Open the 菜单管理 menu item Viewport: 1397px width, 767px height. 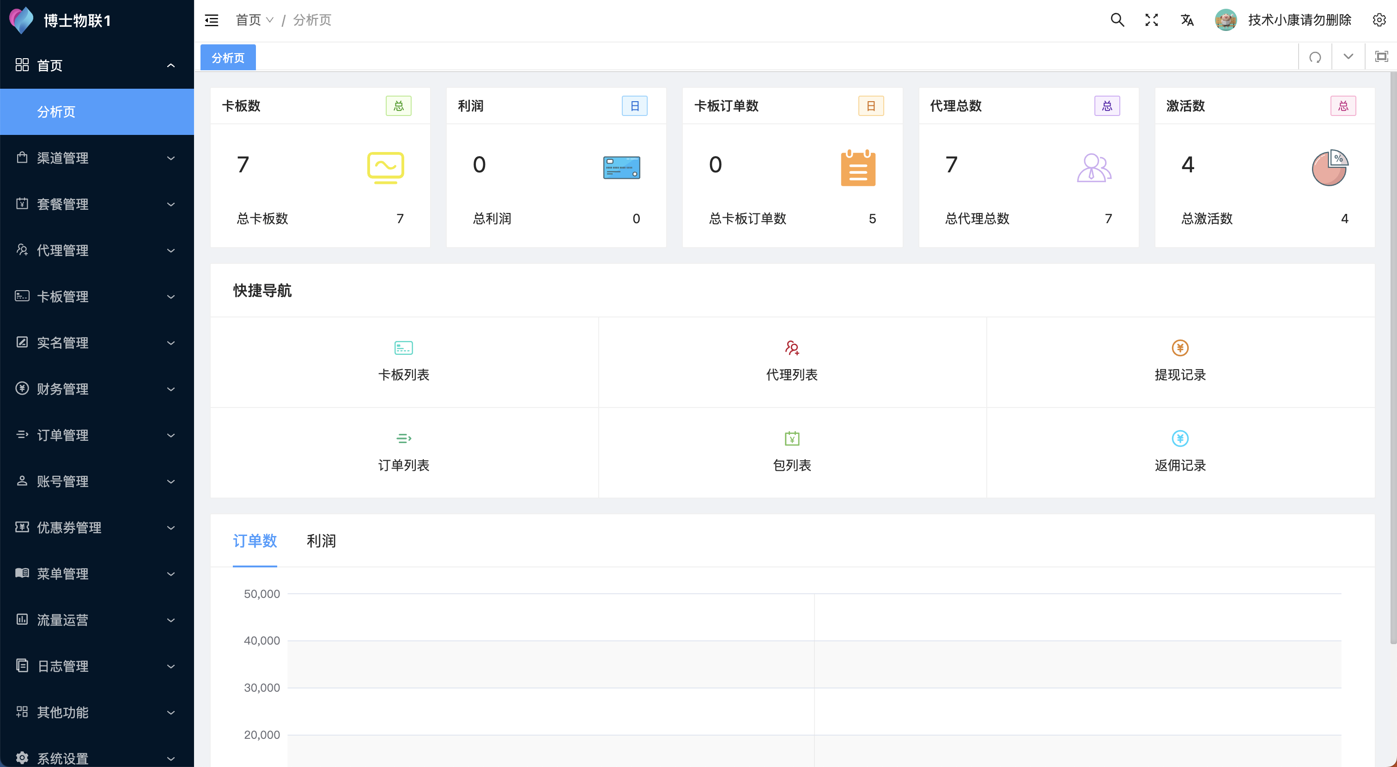[97, 573]
